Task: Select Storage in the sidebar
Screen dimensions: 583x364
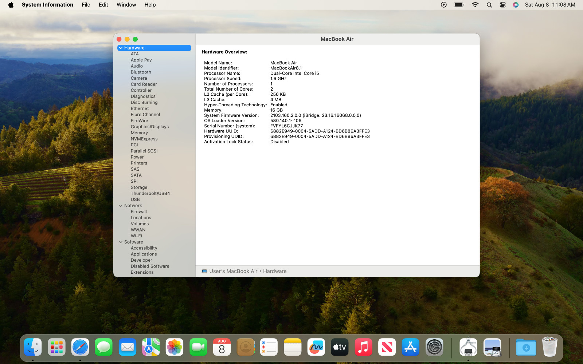Action: click(139, 187)
